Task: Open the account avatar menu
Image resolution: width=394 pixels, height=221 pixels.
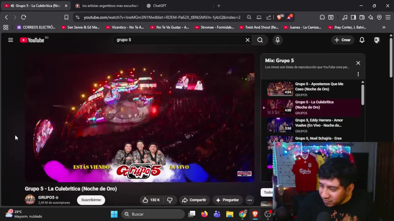Action: coord(377,40)
